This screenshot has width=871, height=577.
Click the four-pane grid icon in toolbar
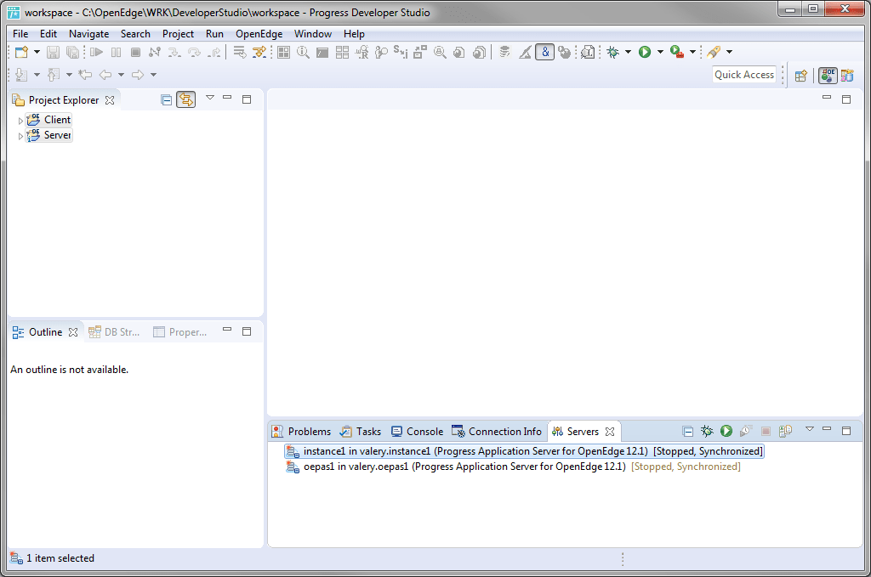tap(284, 52)
